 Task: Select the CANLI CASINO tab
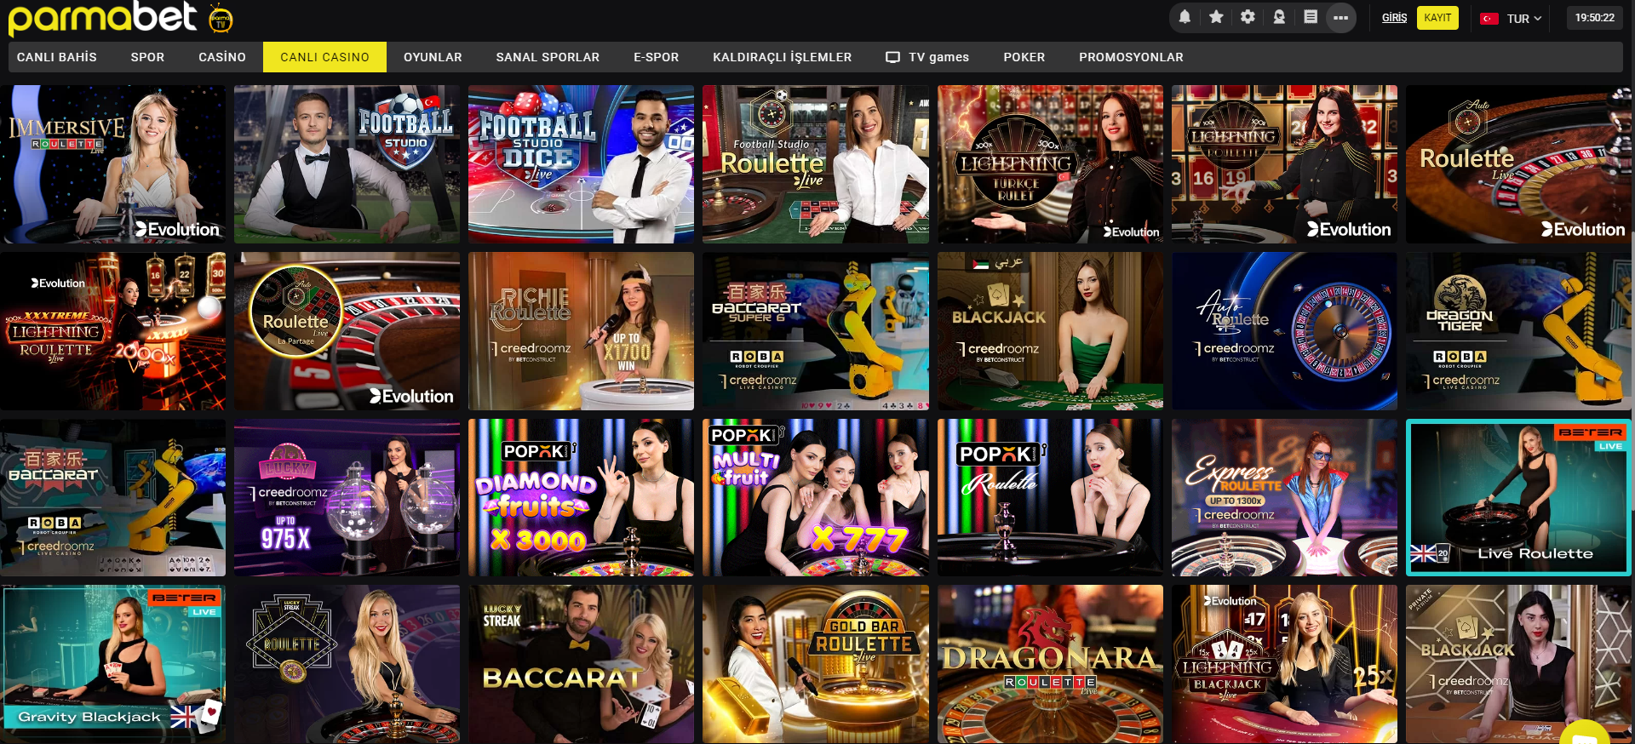(324, 57)
